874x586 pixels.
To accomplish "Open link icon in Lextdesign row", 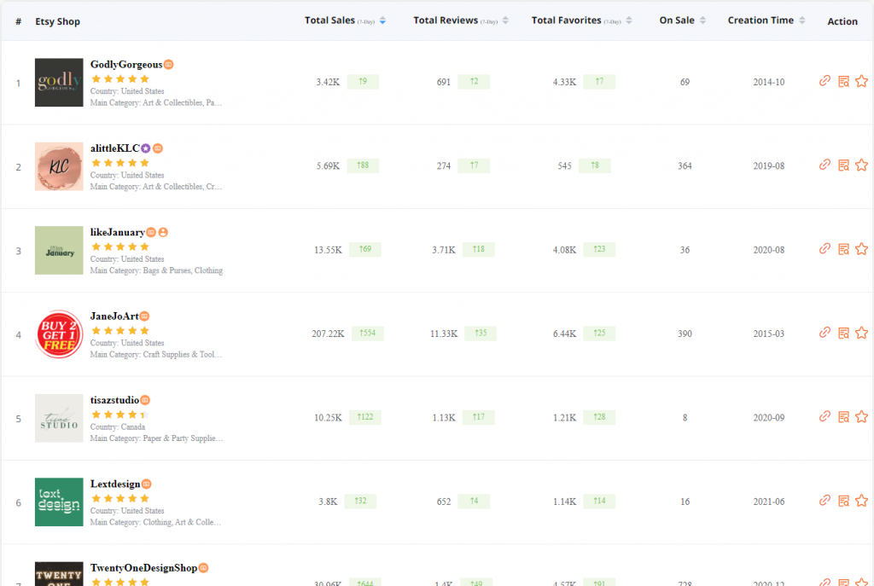I will click(x=824, y=501).
